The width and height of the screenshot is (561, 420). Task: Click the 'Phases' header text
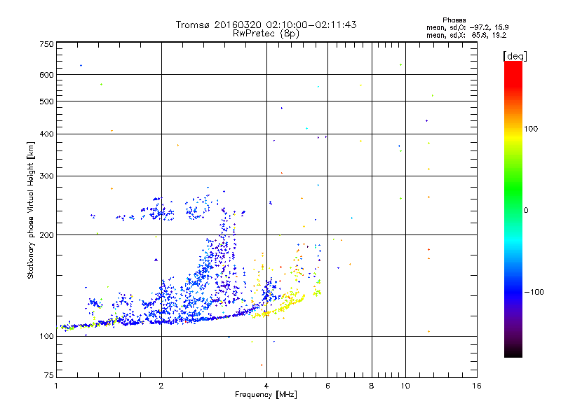(454, 20)
